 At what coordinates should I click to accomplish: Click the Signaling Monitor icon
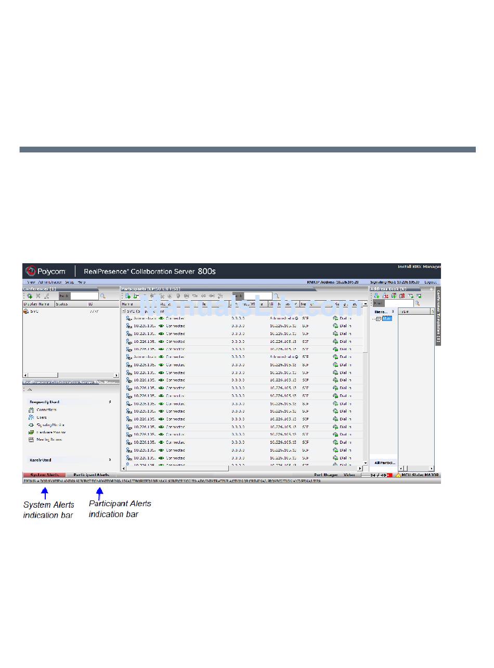31,425
